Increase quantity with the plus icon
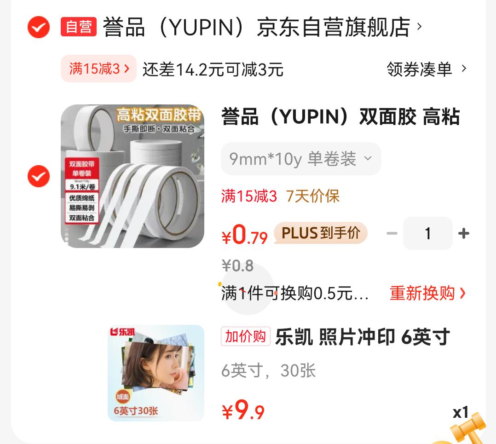Screen dimensions: 496x444 coord(464,233)
